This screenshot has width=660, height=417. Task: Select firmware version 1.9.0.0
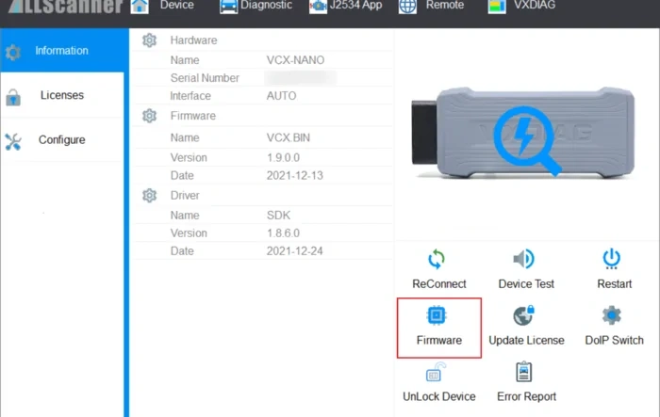coord(283,157)
